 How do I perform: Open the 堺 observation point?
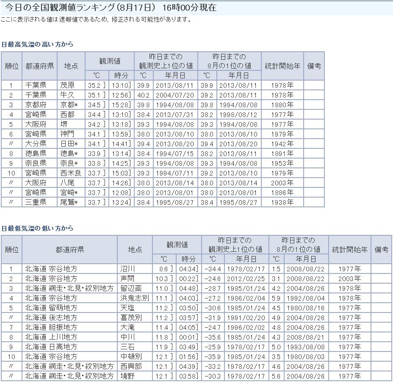click(64, 124)
